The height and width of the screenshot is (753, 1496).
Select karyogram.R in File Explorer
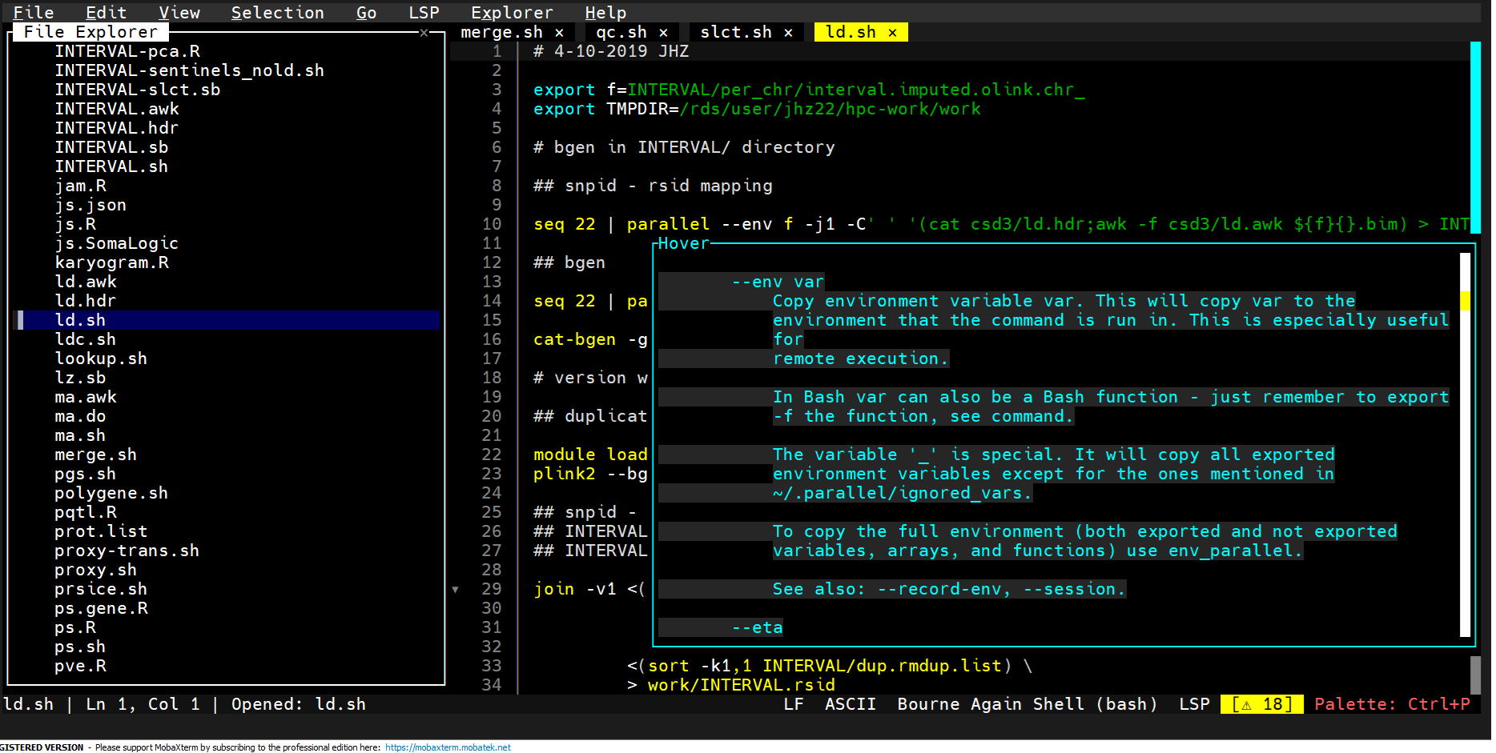click(x=111, y=262)
